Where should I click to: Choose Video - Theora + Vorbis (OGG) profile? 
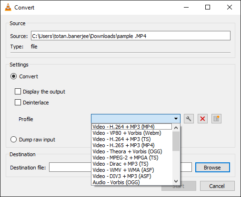click(131, 151)
